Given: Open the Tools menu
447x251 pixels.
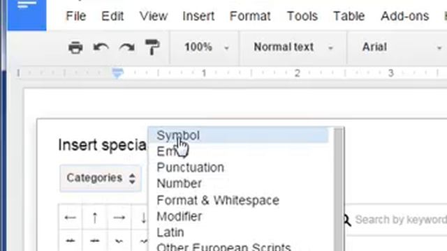Looking at the screenshot, I should tap(302, 16).
